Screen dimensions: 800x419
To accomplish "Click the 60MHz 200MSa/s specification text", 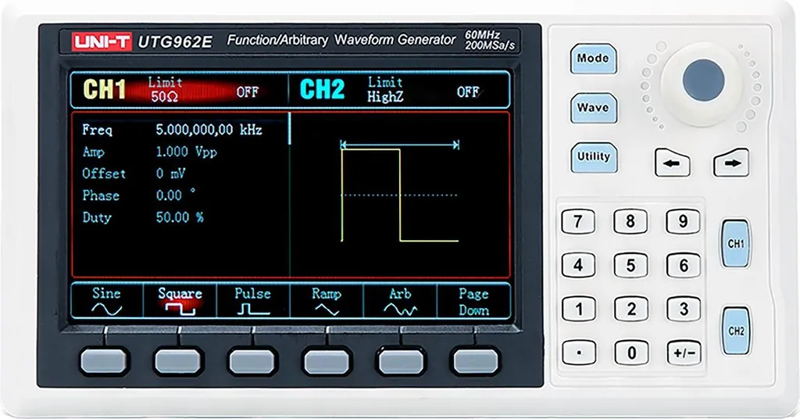I will (490, 41).
